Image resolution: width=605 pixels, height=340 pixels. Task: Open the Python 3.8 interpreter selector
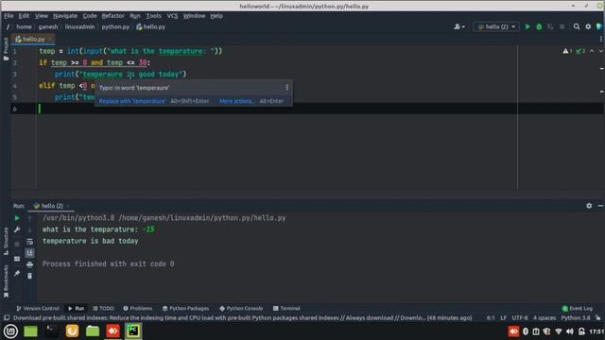[576, 318]
